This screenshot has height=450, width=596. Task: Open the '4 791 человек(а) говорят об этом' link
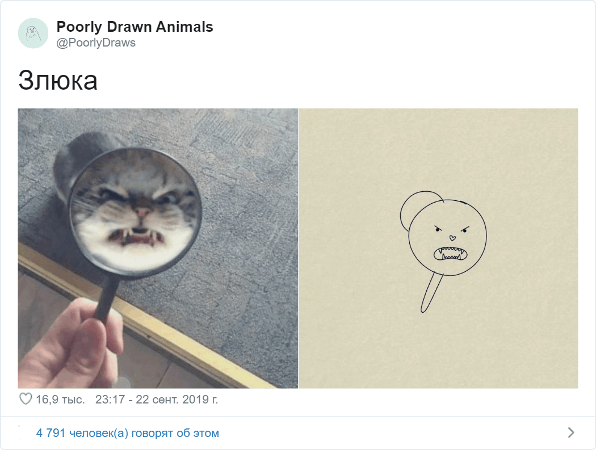(x=127, y=433)
